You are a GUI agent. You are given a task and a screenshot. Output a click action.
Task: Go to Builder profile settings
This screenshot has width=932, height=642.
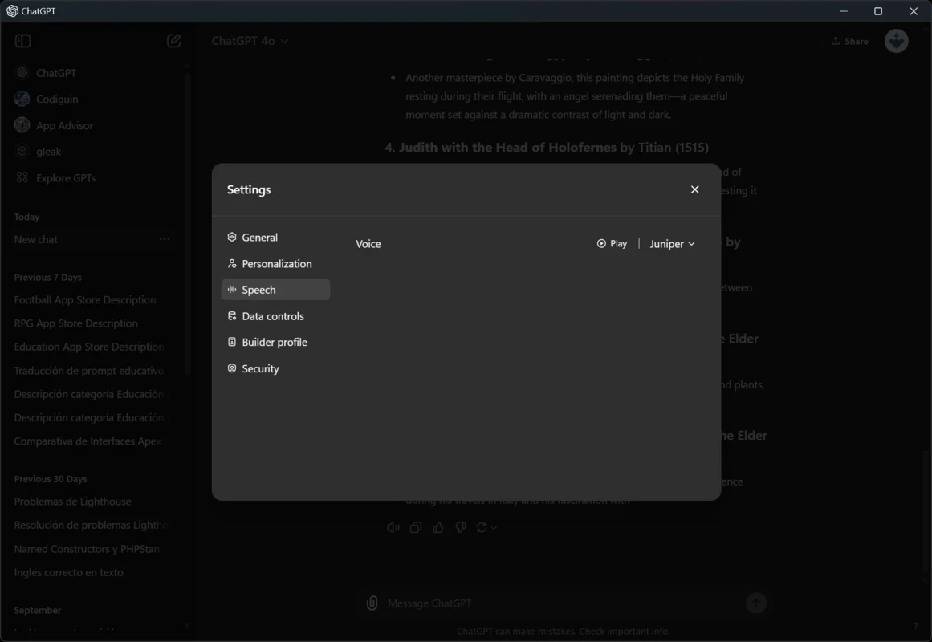275,342
